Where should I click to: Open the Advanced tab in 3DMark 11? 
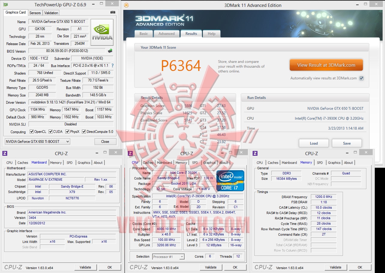tap(167, 34)
